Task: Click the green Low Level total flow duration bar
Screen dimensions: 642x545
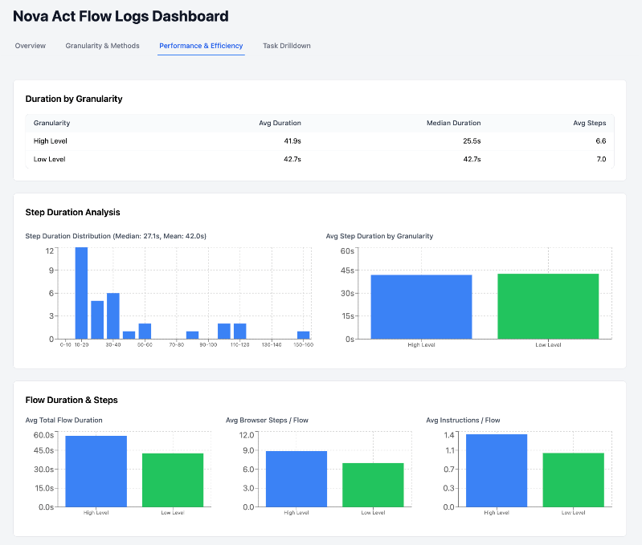Action: coord(173,480)
